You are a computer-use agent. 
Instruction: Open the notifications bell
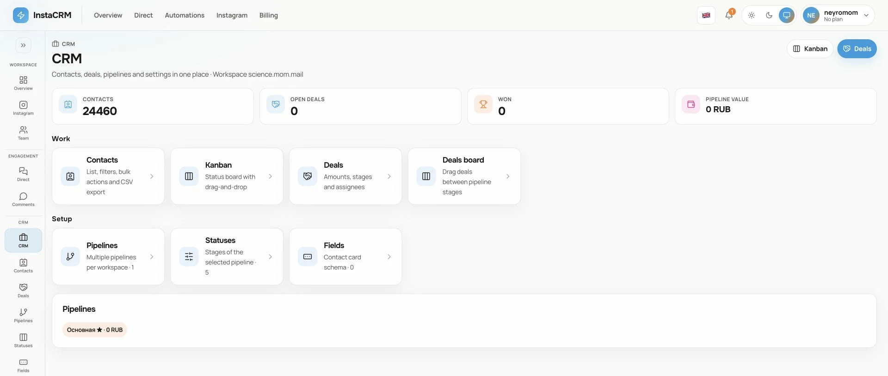pos(729,15)
